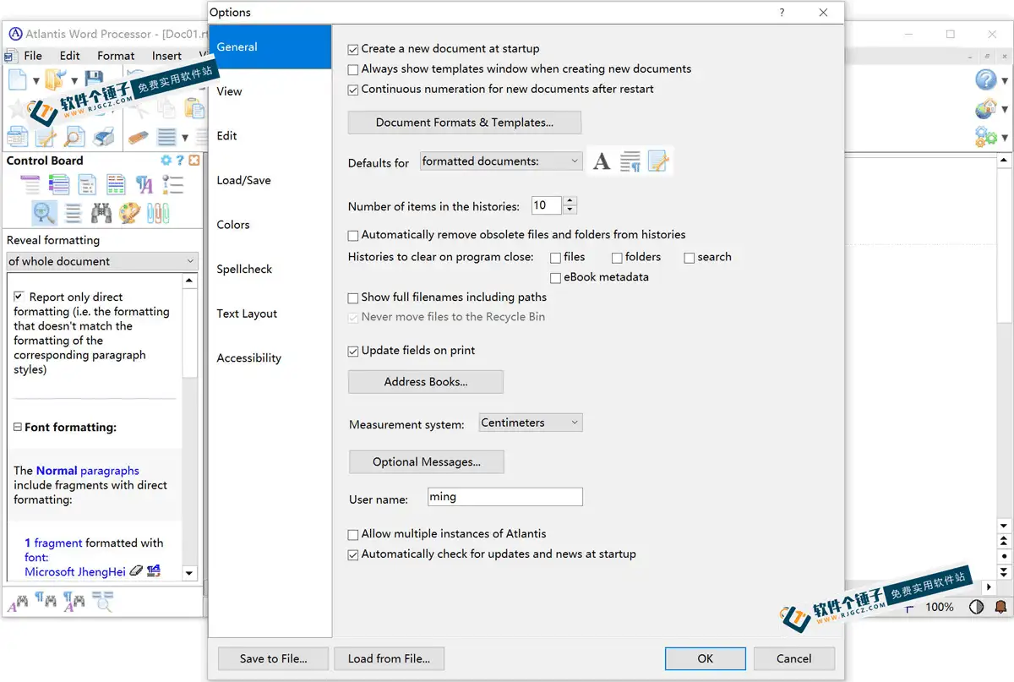Open the paint palette icon in Control Board
Image resolution: width=1014 pixels, height=682 pixels.
pos(129,213)
